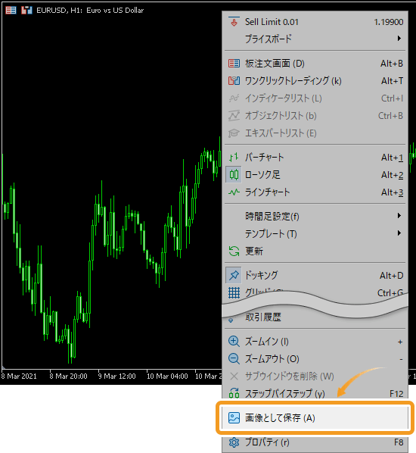
Task: Open 板注文画面 (D) menu entry
Action: [315, 64]
